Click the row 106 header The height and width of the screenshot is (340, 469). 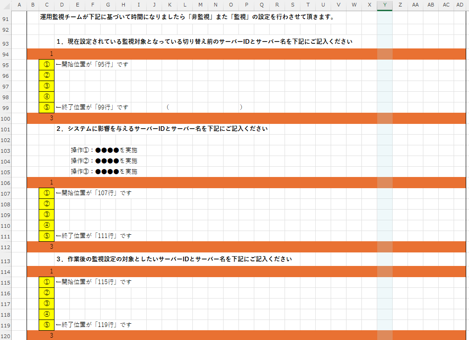pos(6,182)
